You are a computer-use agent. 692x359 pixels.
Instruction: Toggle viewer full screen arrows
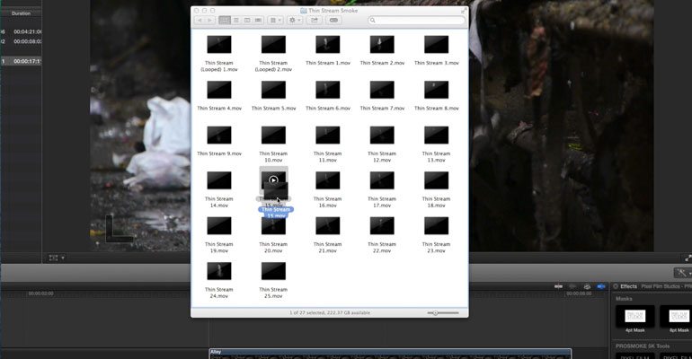coord(688,258)
